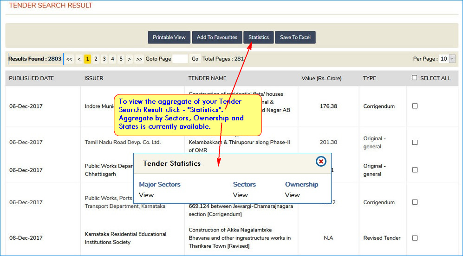Switch to page 5 of results
This screenshot has width=463, height=256.
[121, 59]
